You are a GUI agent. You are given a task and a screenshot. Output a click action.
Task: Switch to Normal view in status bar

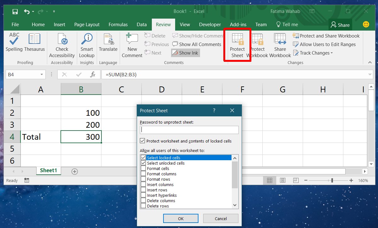[x=270, y=180]
